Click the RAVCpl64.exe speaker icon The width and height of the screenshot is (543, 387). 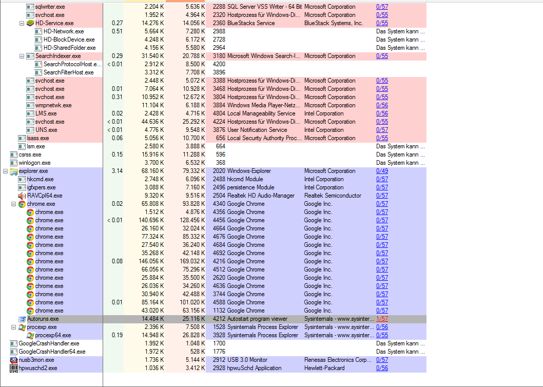coord(22,196)
